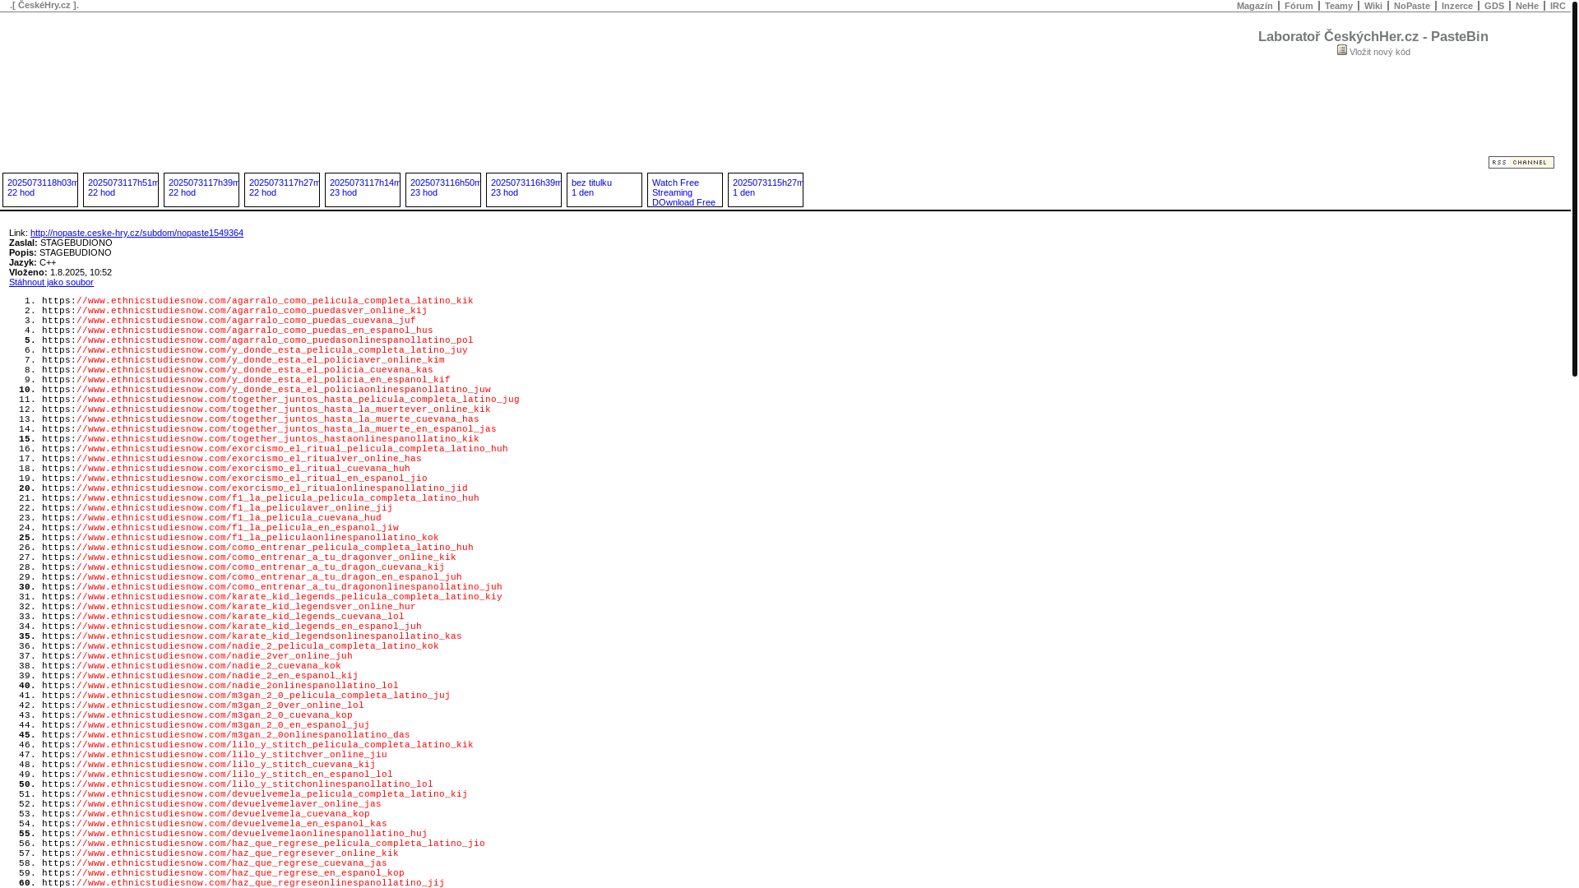This screenshot has width=1579, height=888.
Task: Click line 40 nadie_2onlinespanollatino_lol
Action: [x=220, y=686]
